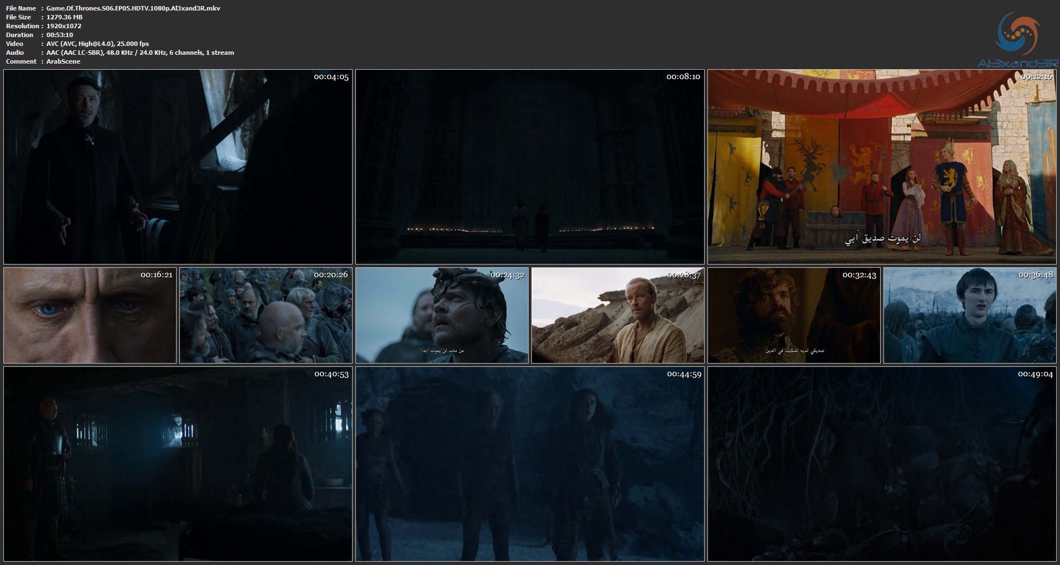Click the Arabic subtitle in the stage play frame

tap(882, 239)
